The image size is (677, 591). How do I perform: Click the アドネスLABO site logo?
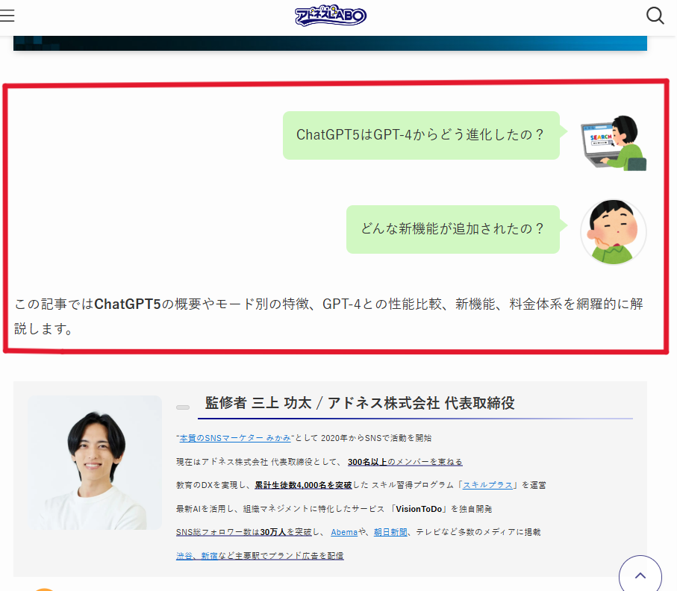(x=331, y=15)
